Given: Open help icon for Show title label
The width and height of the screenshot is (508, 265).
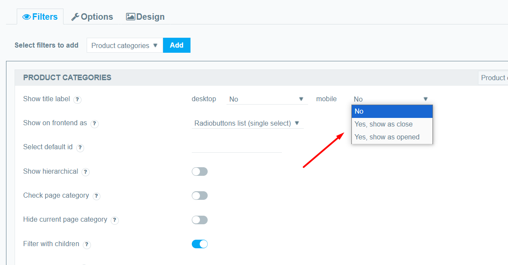Looking at the screenshot, I should [77, 99].
